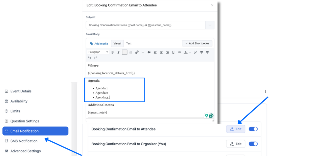Viewport: 315px width, 164px height.
Task: Apply blockquote formatting
Action: point(149,52)
